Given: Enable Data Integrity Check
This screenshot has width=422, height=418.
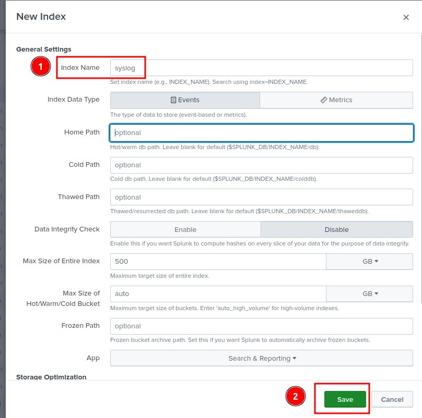Looking at the screenshot, I should 185,229.
